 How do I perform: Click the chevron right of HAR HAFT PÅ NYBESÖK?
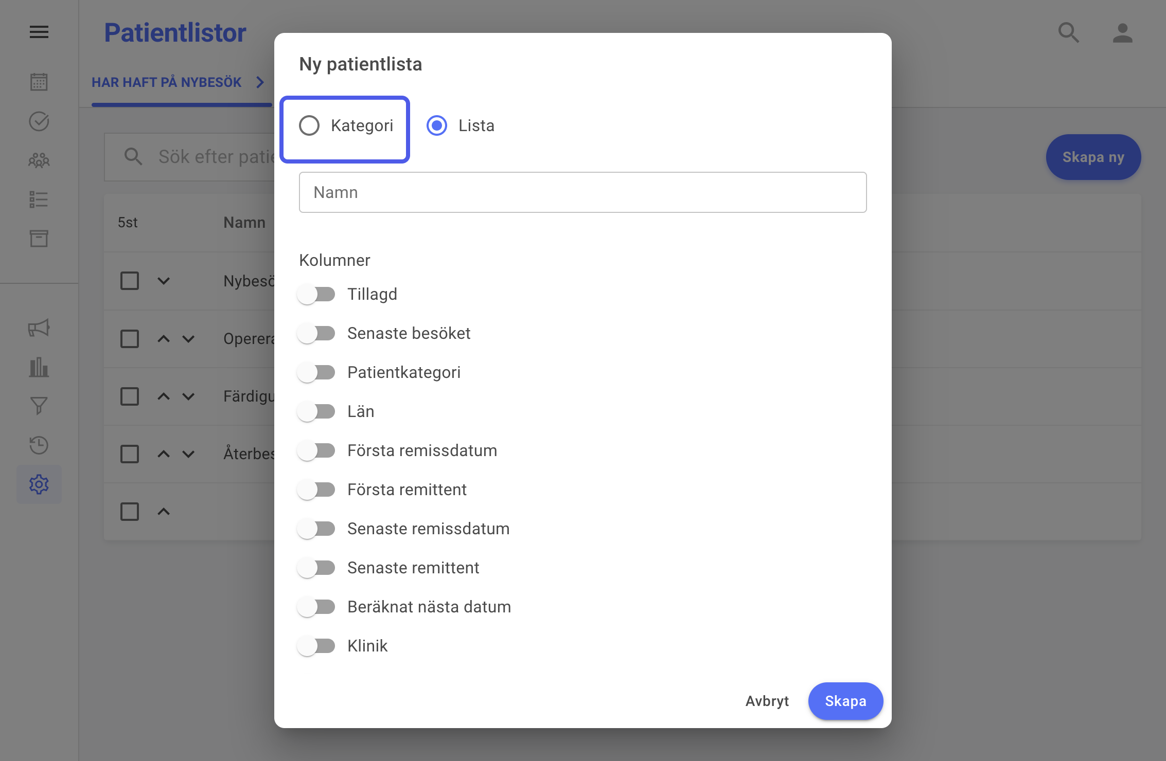pyautogui.click(x=260, y=82)
